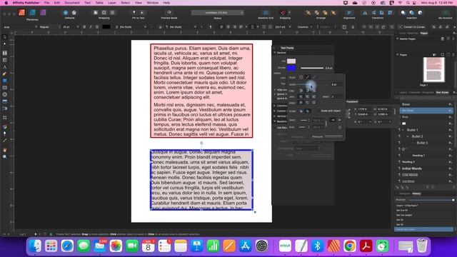Toggle Italic in the text toolbar
Image resolution: width=457 pixels, height=257 pixels.
point(91,27)
